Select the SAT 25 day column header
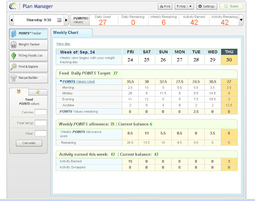 147,57
